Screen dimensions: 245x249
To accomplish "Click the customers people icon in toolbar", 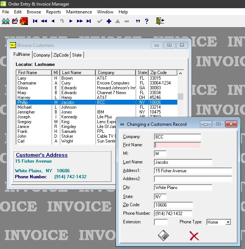I will click(6, 21).
